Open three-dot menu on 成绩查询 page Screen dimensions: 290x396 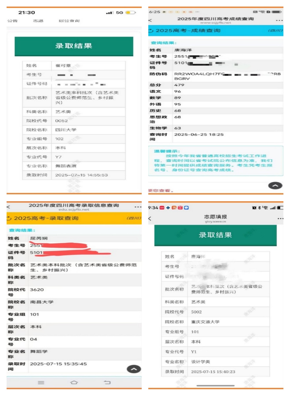coord(279,20)
